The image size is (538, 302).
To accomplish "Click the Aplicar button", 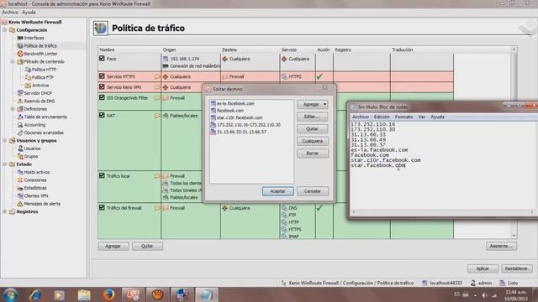I will 483,268.
